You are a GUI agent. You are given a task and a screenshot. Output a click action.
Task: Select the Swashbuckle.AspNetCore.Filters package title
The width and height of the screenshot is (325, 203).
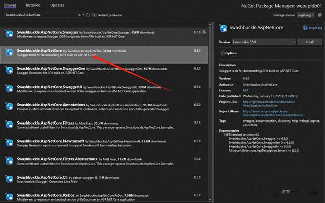point(45,123)
